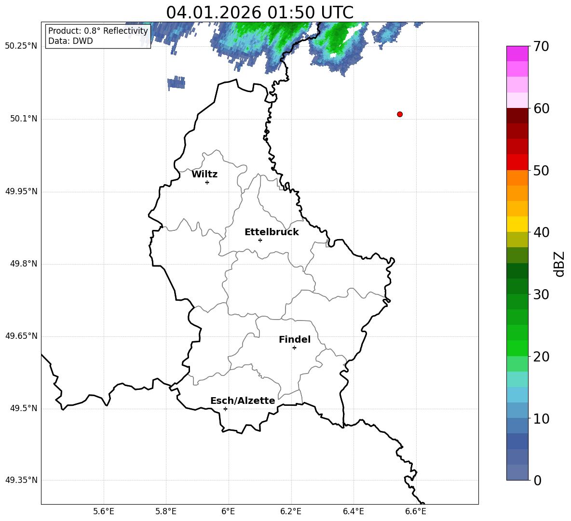Click the 40 tick label on colorbar

[541, 232]
